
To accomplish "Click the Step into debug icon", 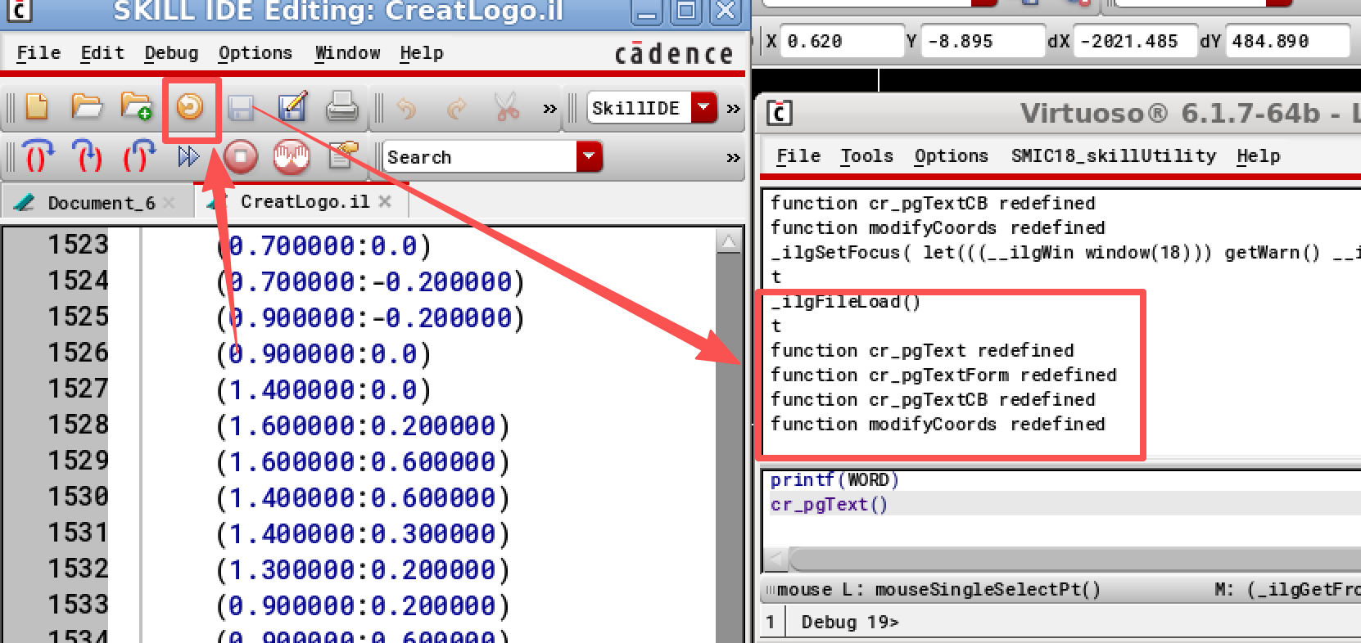I will (x=88, y=155).
